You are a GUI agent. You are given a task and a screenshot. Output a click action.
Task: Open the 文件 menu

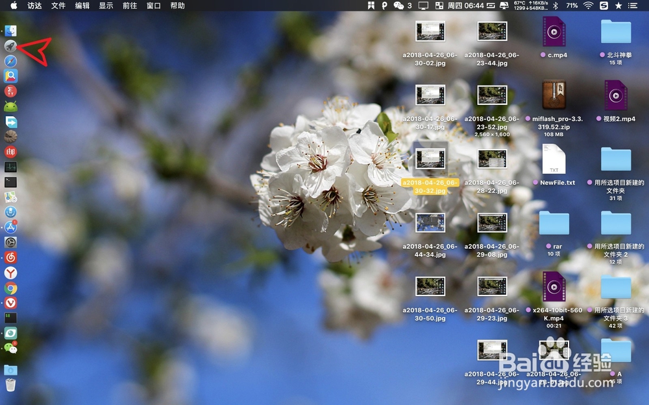coord(58,5)
